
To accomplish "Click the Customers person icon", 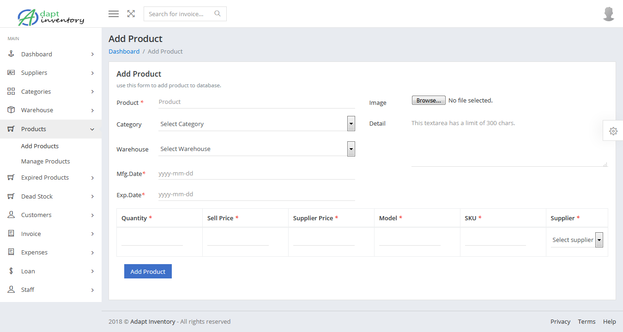I will coord(11,215).
